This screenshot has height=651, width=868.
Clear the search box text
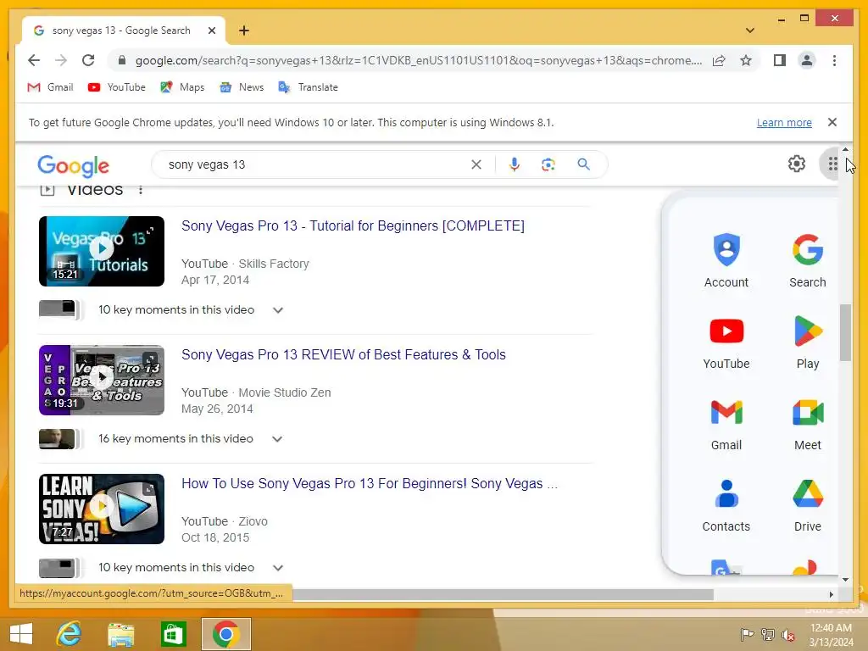pyautogui.click(x=476, y=164)
